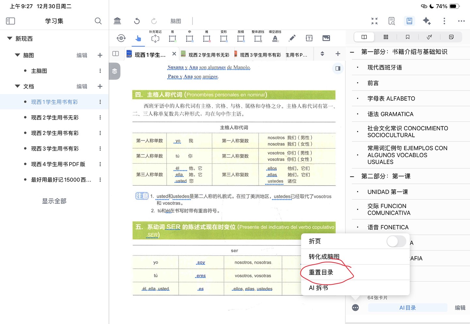The width and height of the screenshot is (470, 324).
Task: Toggle the 折页 switch
Action: tap(396, 241)
